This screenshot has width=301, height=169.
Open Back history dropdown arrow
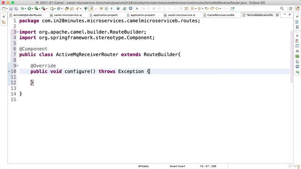click(220, 8)
